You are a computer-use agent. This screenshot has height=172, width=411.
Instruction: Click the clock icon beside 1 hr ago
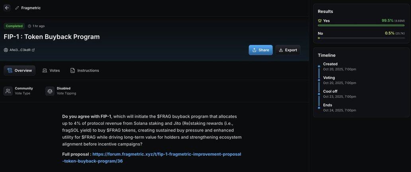tap(29, 26)
